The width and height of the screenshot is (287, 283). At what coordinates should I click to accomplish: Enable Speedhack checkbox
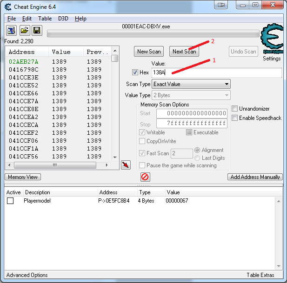tap(234, 118)
